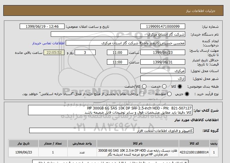Click the تاریخ نیاز column header
Screen dimensions: 230x163
coord(24,144)
